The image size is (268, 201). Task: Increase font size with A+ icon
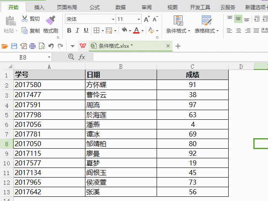pyautogui.click(x=147, y=19)
